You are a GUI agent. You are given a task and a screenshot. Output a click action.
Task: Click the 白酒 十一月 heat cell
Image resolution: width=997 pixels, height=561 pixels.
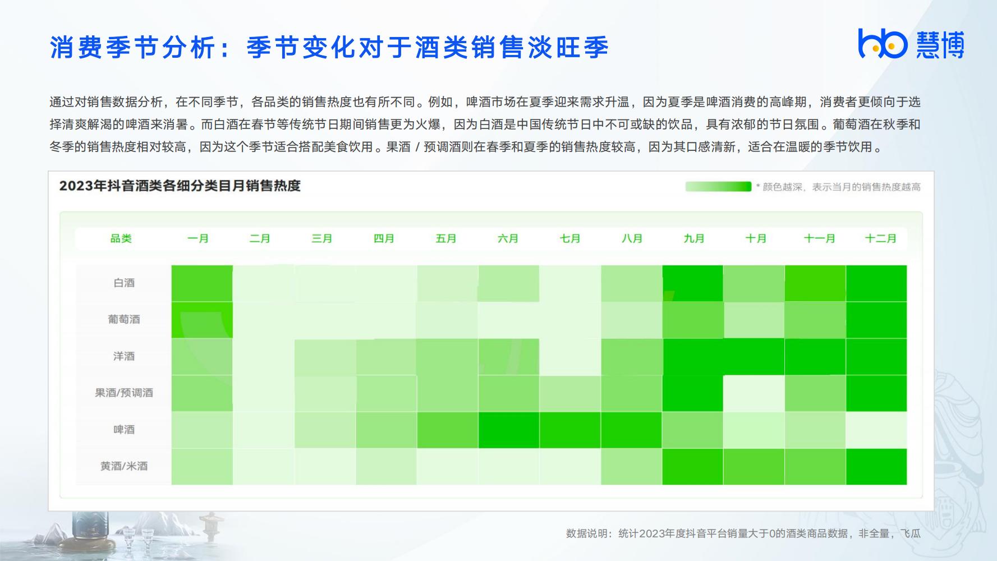815,283
